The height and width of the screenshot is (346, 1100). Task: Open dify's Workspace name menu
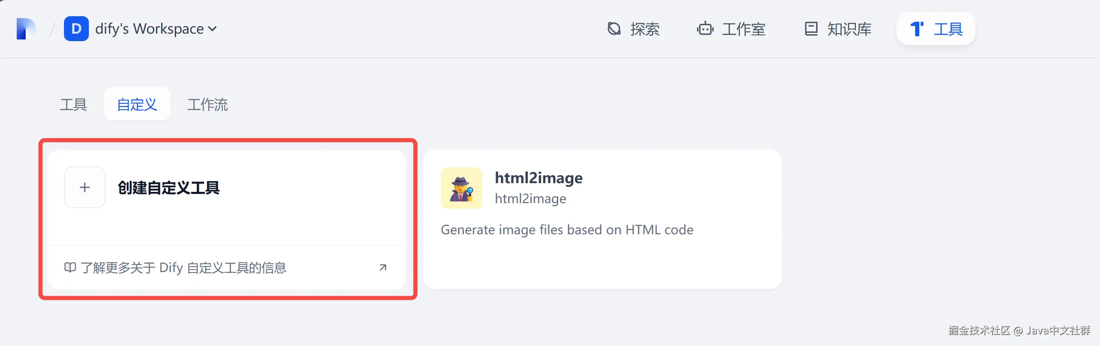[149, 29]
